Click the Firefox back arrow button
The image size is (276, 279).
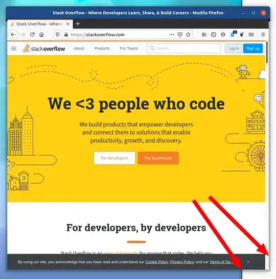pos(13,35)
